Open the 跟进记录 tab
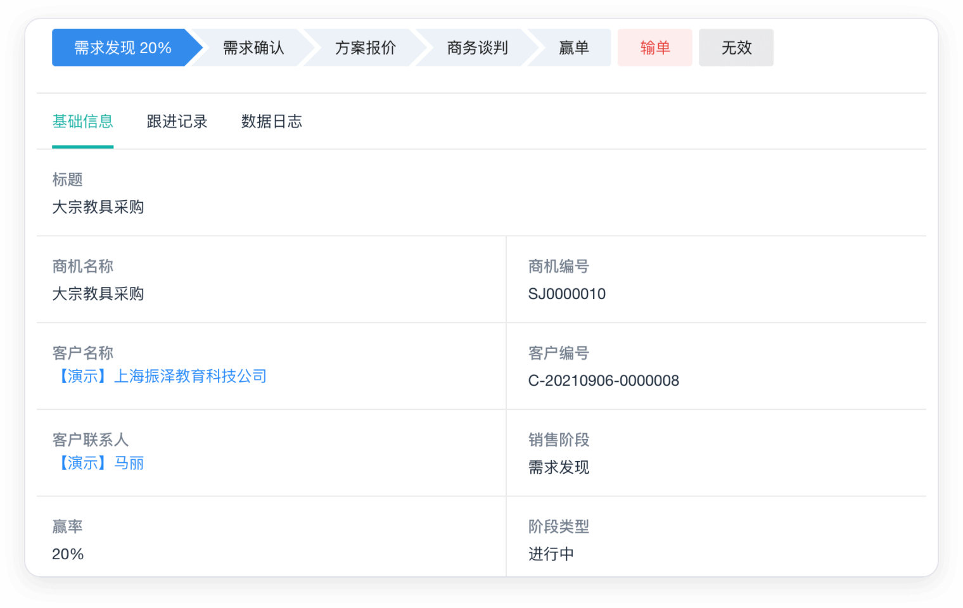Image resolution: width=963 pixels, height=608 pixels. [177, 122]
